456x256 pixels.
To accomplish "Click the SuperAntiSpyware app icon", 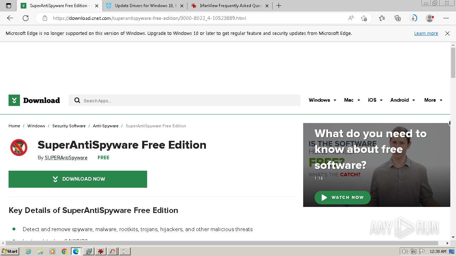I will 19,148.
